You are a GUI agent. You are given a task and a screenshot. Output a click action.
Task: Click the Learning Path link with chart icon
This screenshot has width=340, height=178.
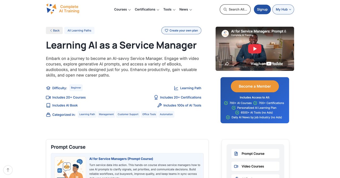point(188,88)
